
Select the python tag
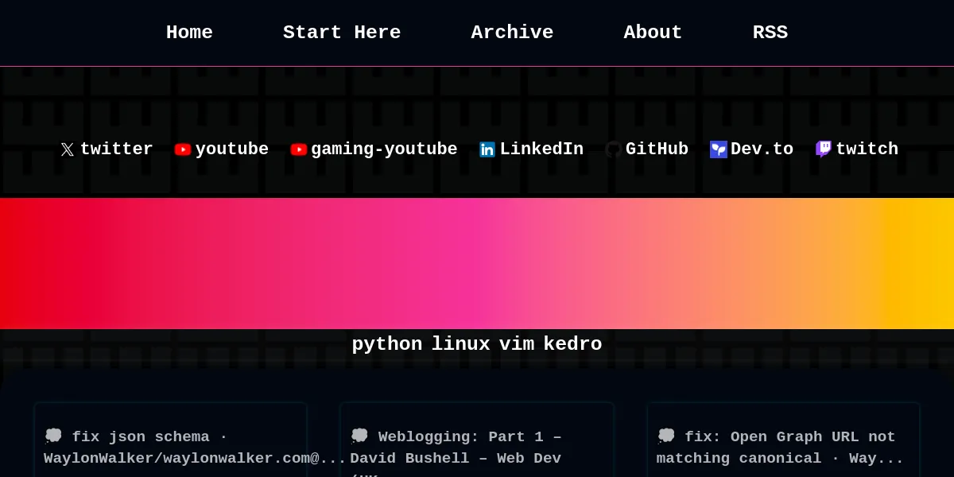(387, 344)
